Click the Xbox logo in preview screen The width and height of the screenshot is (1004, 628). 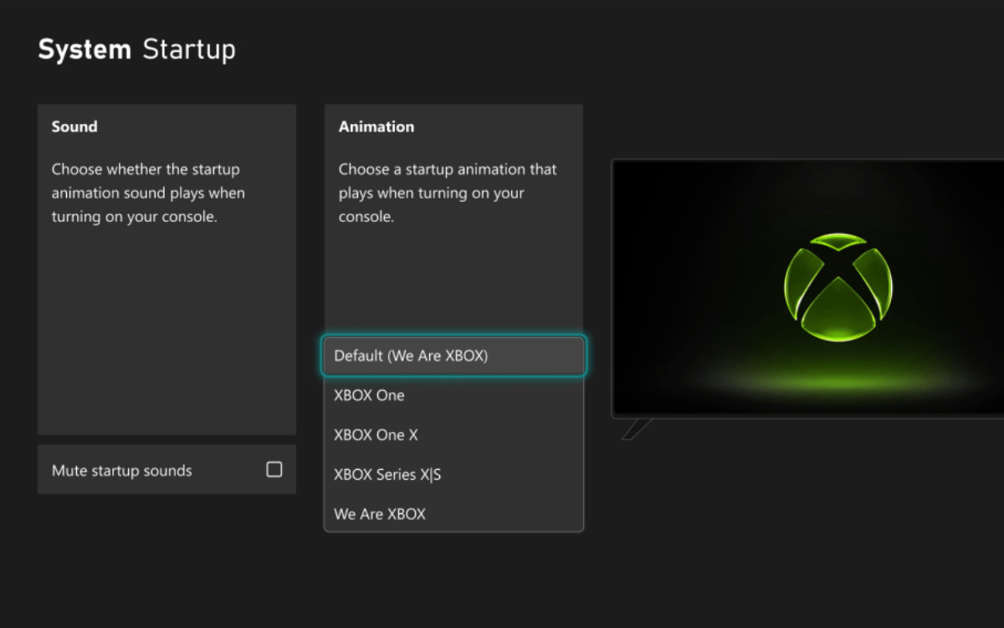(838, 287)
